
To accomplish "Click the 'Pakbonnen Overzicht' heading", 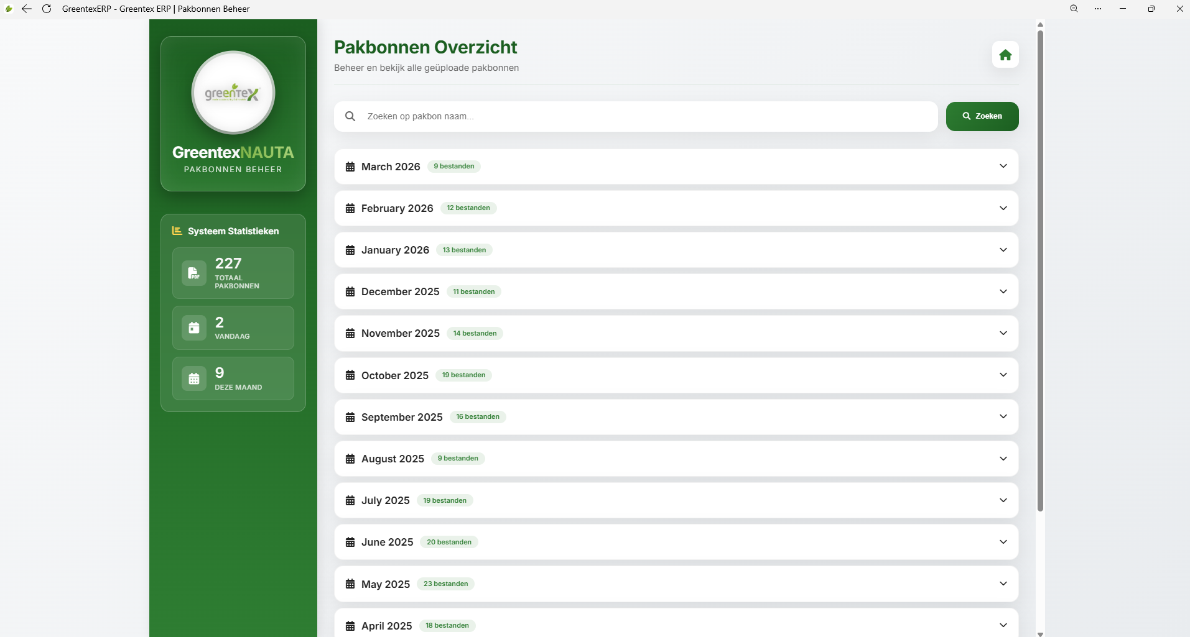I will coord(425,47).
